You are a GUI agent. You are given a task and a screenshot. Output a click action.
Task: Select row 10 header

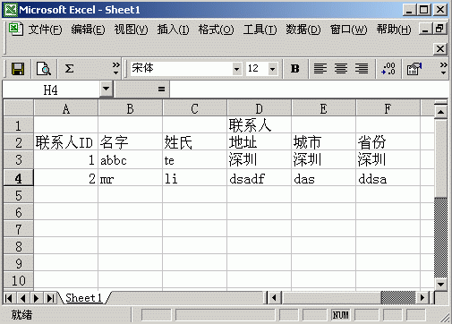(19, 280)
